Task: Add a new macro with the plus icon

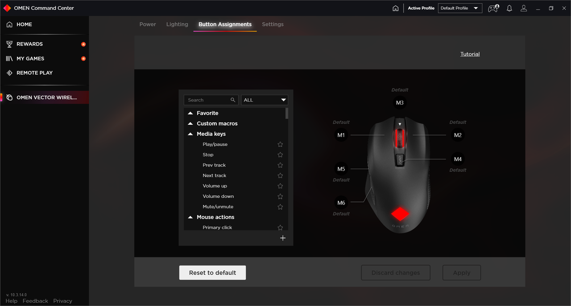Action: tap(283, 238)
